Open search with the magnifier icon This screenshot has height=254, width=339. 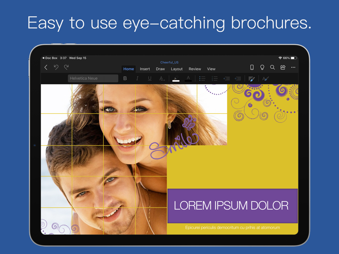coord(273,67)
